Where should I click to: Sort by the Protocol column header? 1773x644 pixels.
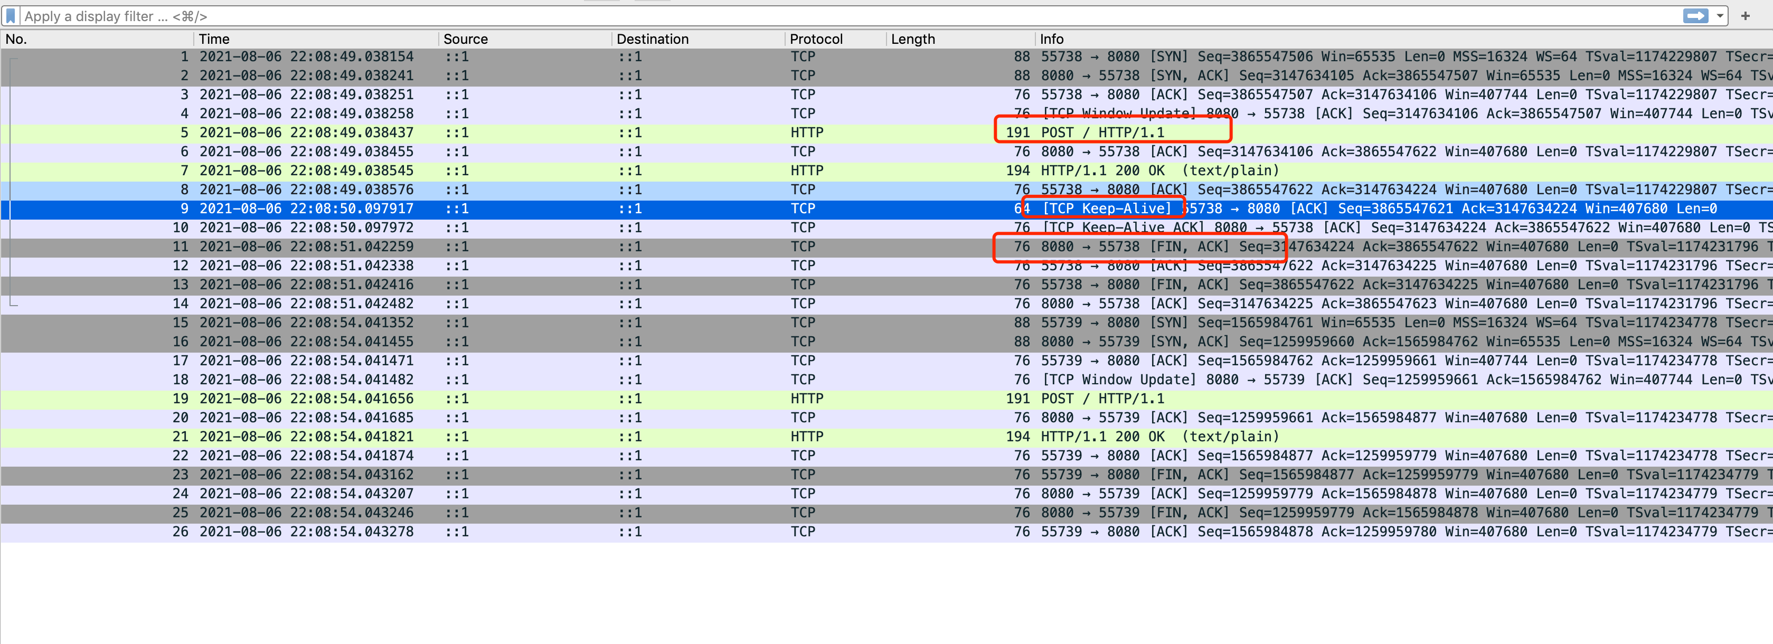[816, 39]
